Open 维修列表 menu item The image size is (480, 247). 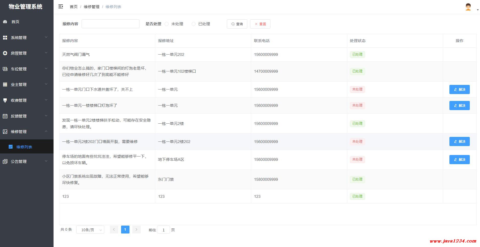24,147
